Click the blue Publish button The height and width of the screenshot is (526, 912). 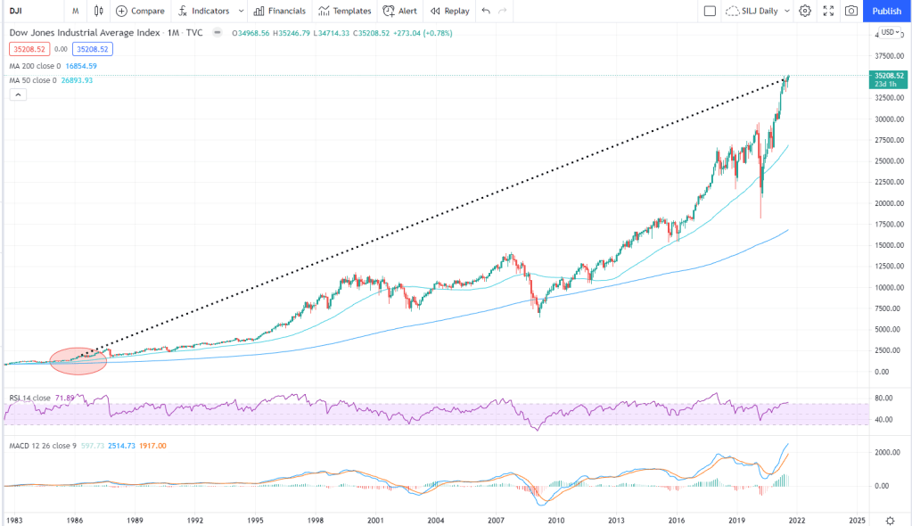(886, 11)
